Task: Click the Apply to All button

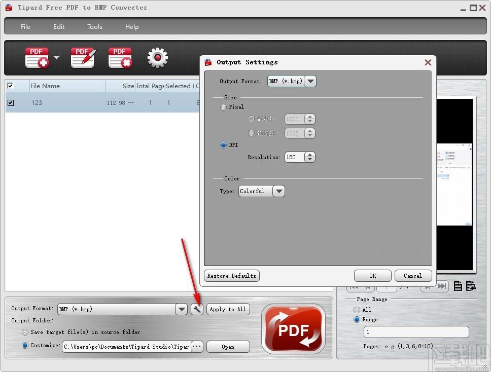Action: click(x=228, y=310)
